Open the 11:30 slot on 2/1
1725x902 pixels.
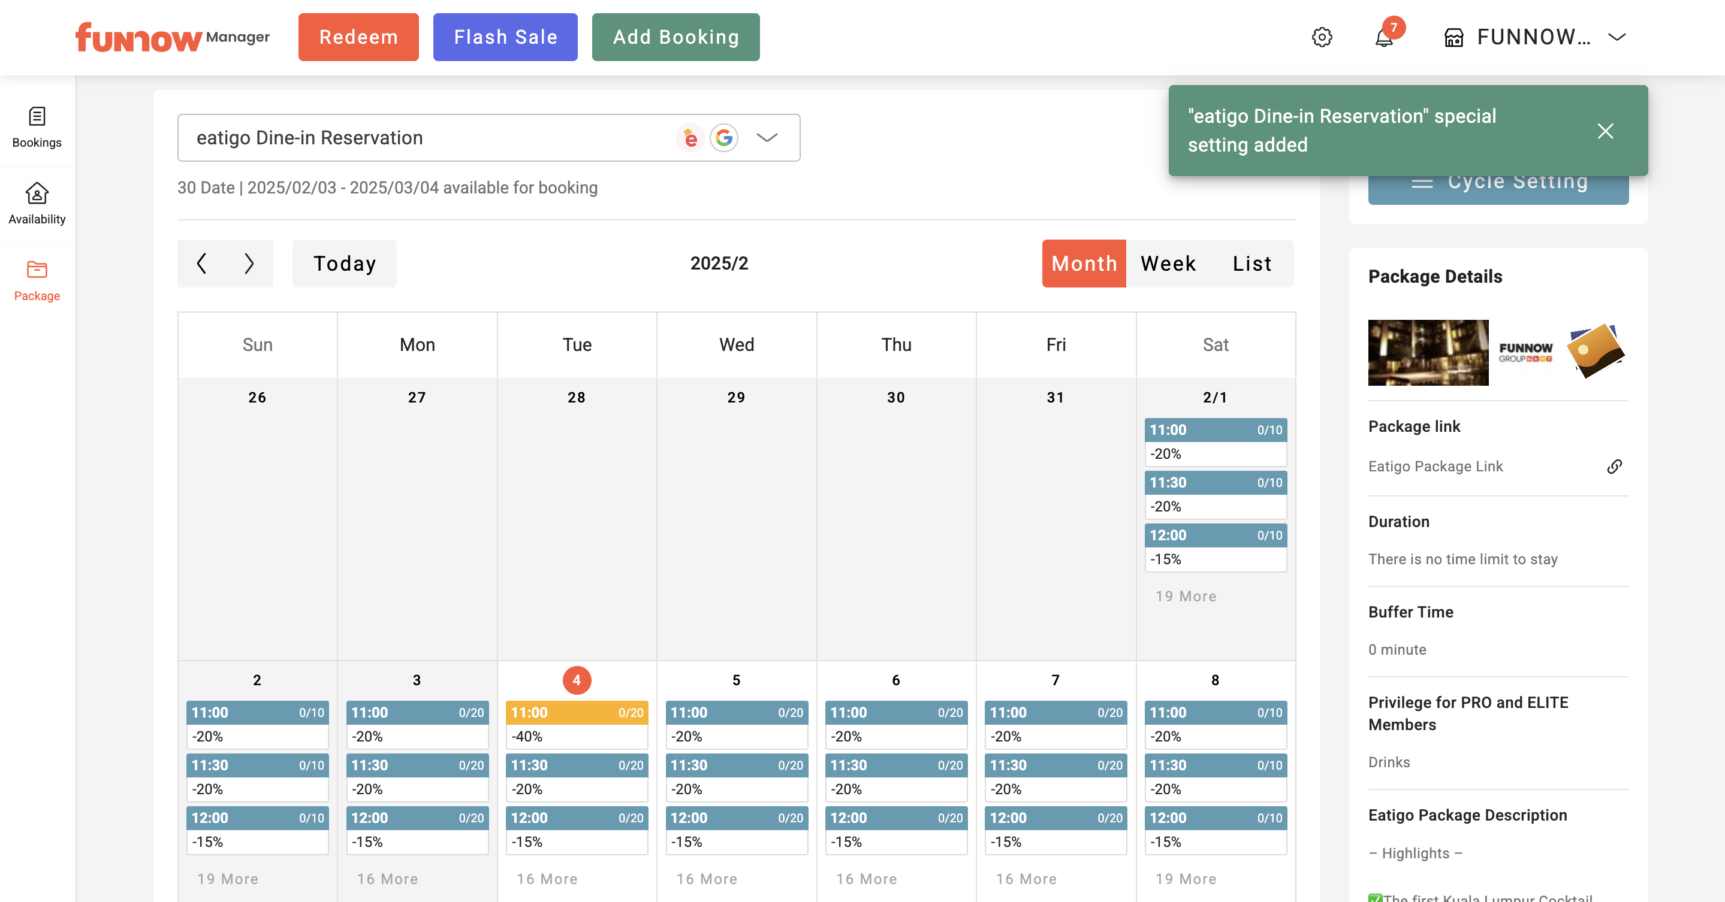click(1216, 495)
